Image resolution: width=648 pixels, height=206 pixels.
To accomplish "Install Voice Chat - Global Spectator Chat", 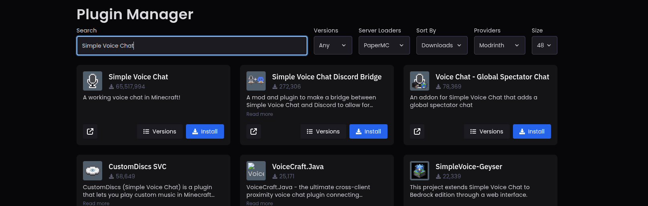I will 532,131.
